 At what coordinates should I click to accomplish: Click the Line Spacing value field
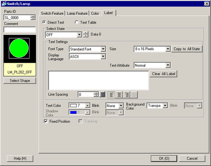coord(86,95)
